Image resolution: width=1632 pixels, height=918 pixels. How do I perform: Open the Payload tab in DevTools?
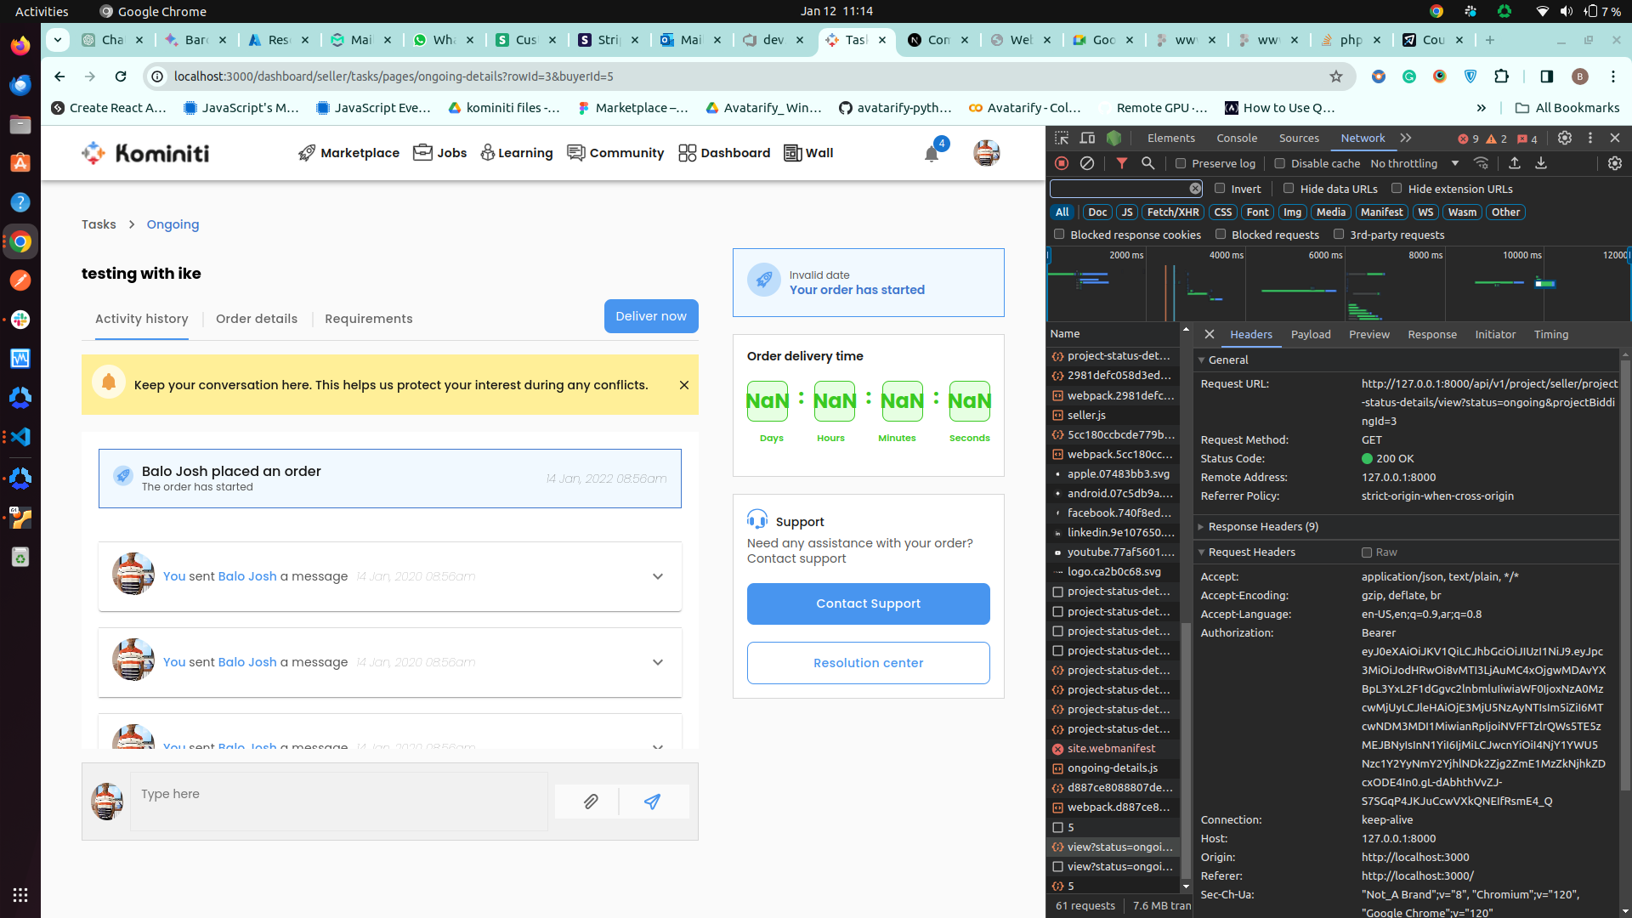pos(1311,335)
